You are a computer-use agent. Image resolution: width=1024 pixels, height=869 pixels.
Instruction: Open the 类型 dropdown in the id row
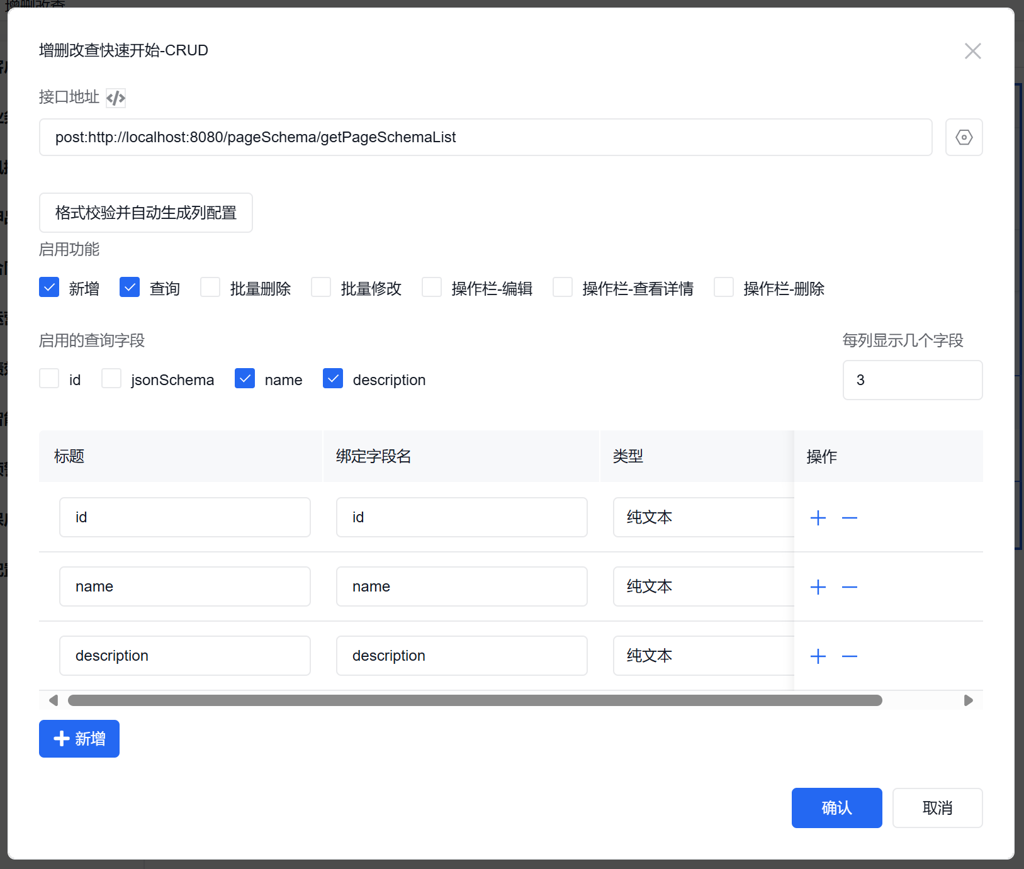tap(702, 517)
